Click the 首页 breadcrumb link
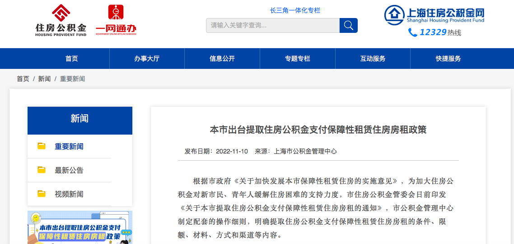 [23, 79]
